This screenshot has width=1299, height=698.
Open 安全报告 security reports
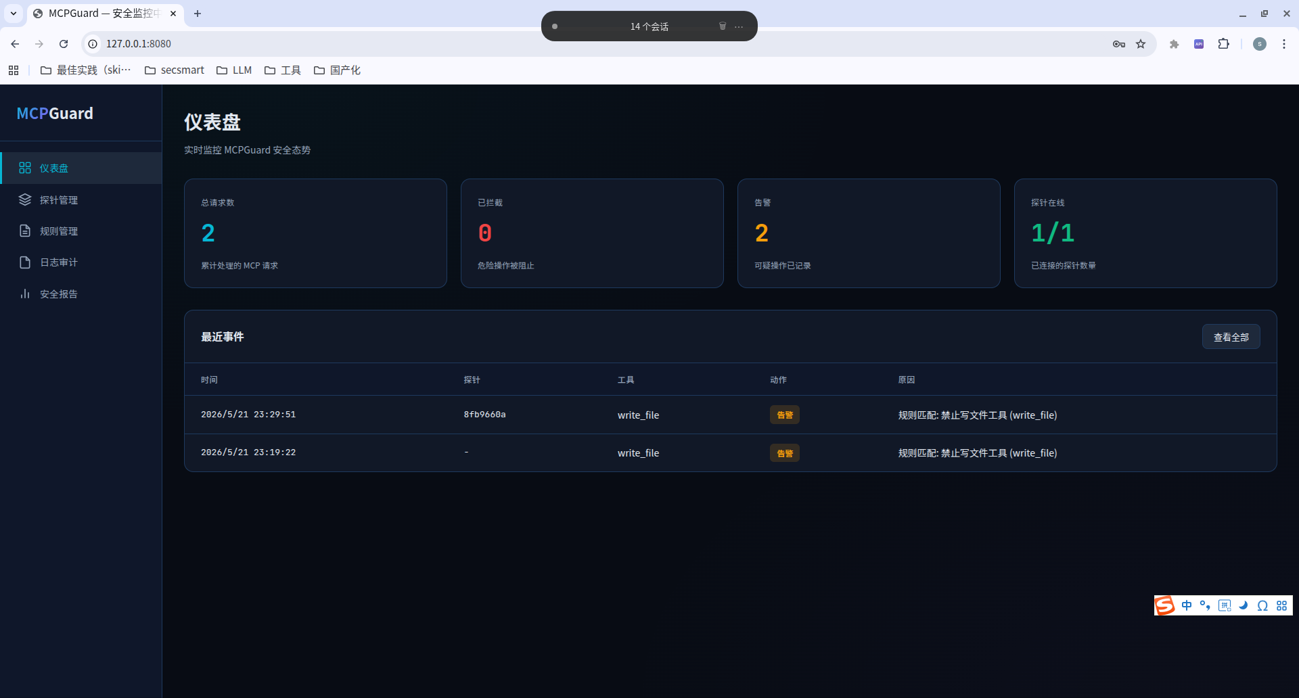pos(81,294)
